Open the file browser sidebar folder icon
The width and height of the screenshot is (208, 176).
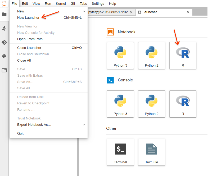tap(4, 14)
